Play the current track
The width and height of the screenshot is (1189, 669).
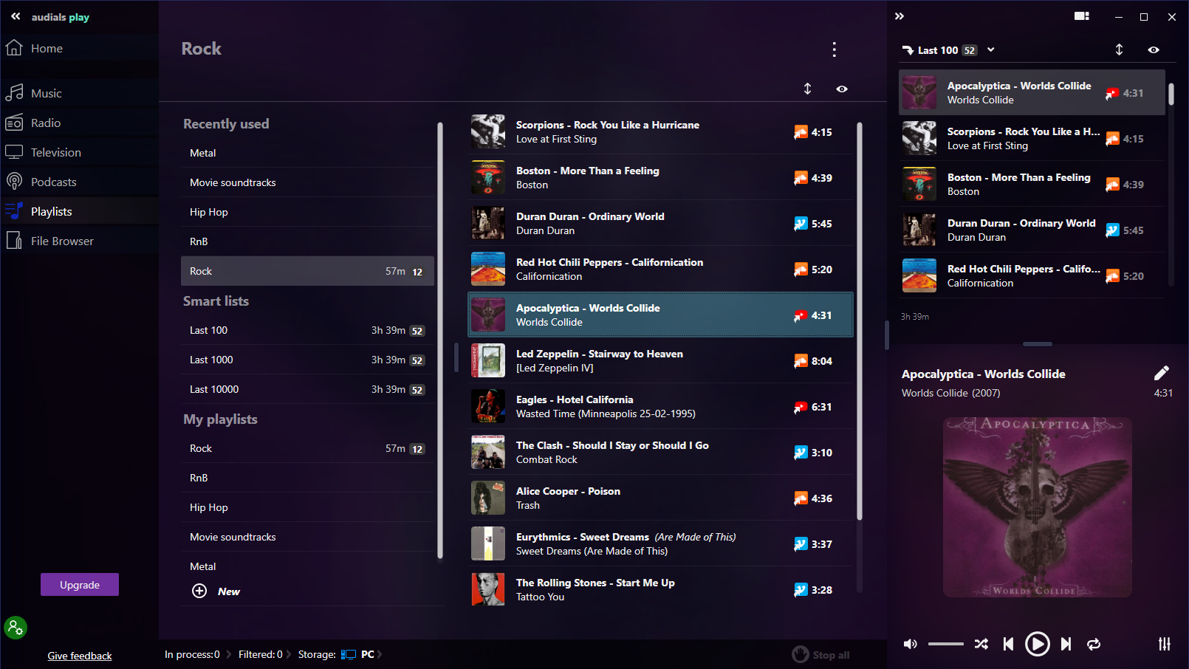[1038, 644]
